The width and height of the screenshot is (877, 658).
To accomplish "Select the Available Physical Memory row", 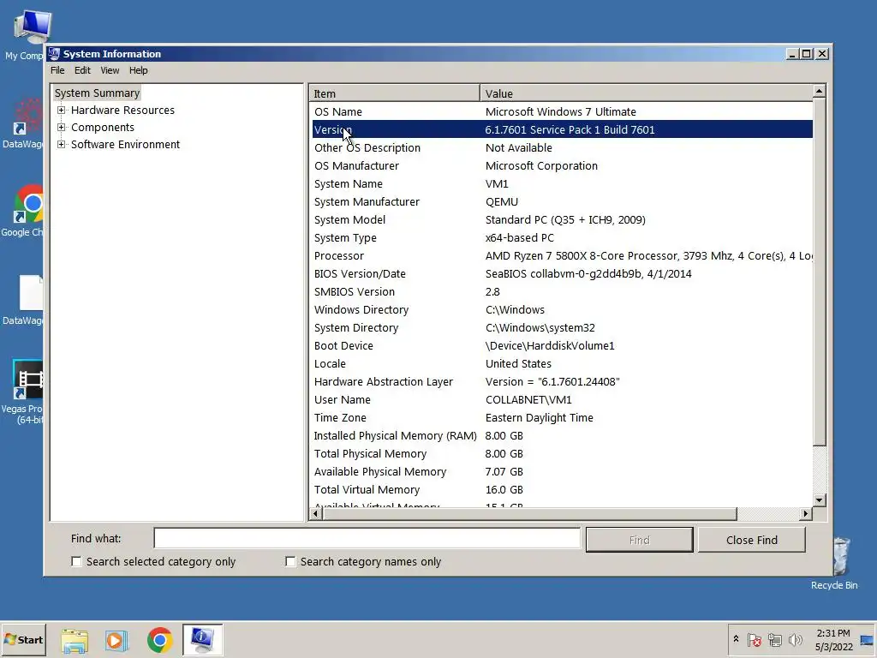I will point(562,472).
